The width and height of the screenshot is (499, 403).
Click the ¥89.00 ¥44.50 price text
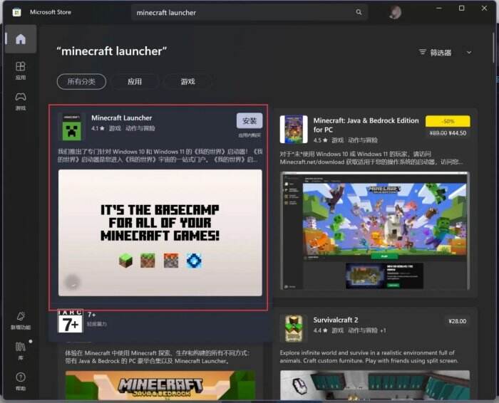pyautogui.click(x=448, y=133)
